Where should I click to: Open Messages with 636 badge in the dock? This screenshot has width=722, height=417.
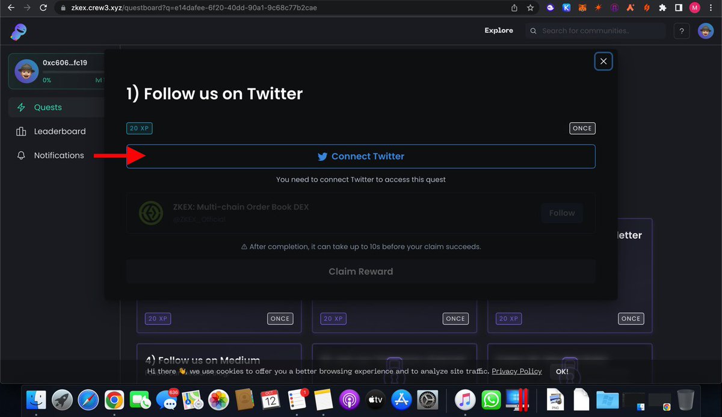click(x=166, y=400)
